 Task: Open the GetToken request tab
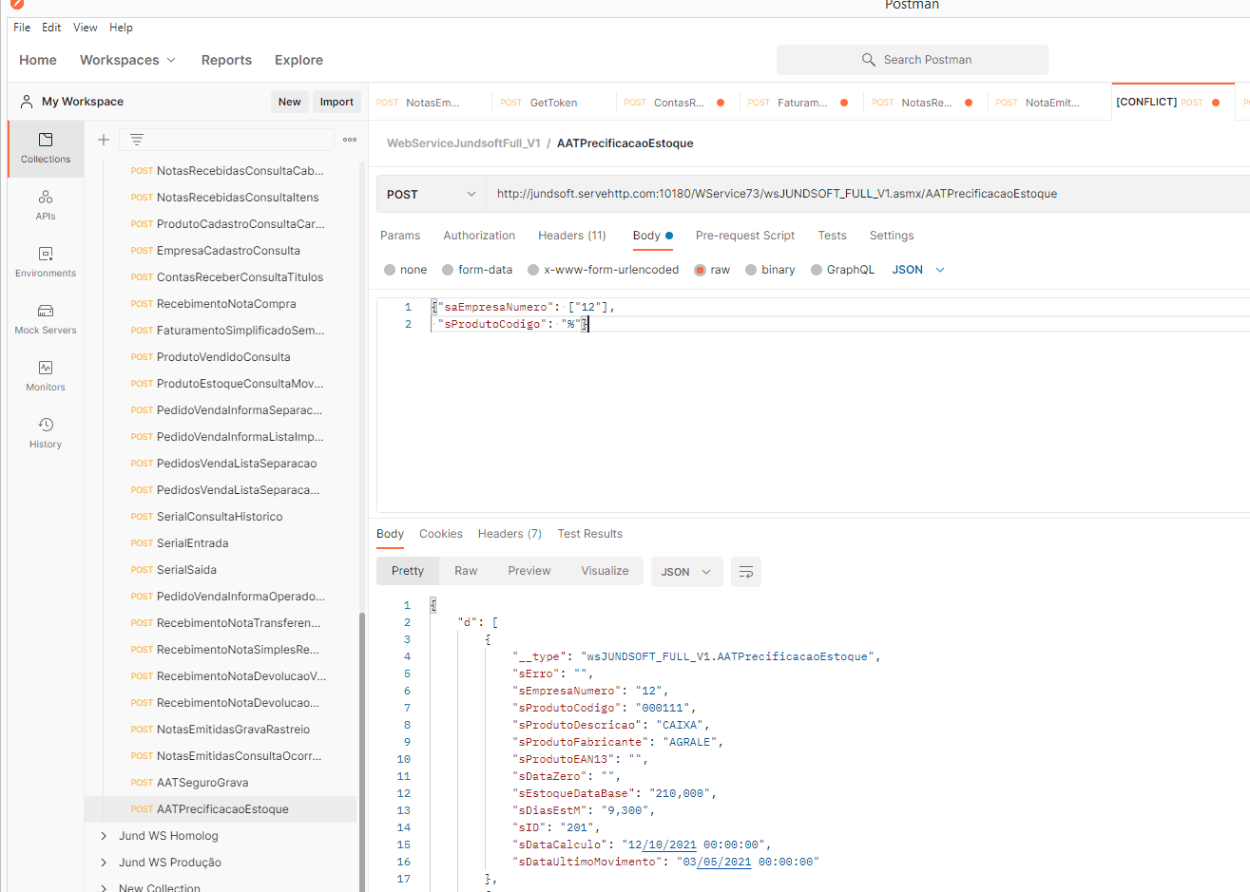pyautogui.click(x=554, y=103)
